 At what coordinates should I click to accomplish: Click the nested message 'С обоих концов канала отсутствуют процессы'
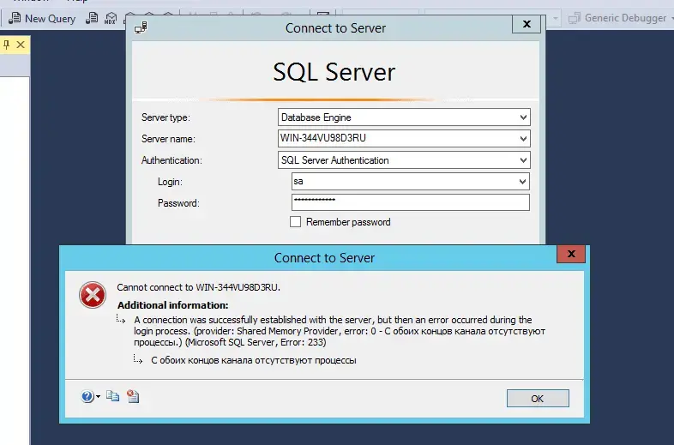coord(254,360)
